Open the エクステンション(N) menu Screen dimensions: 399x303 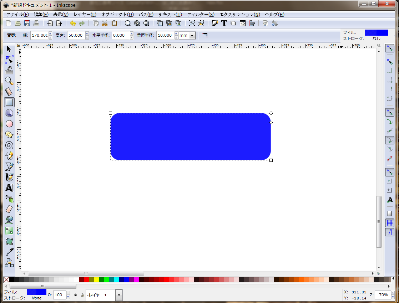click(239, 15)
